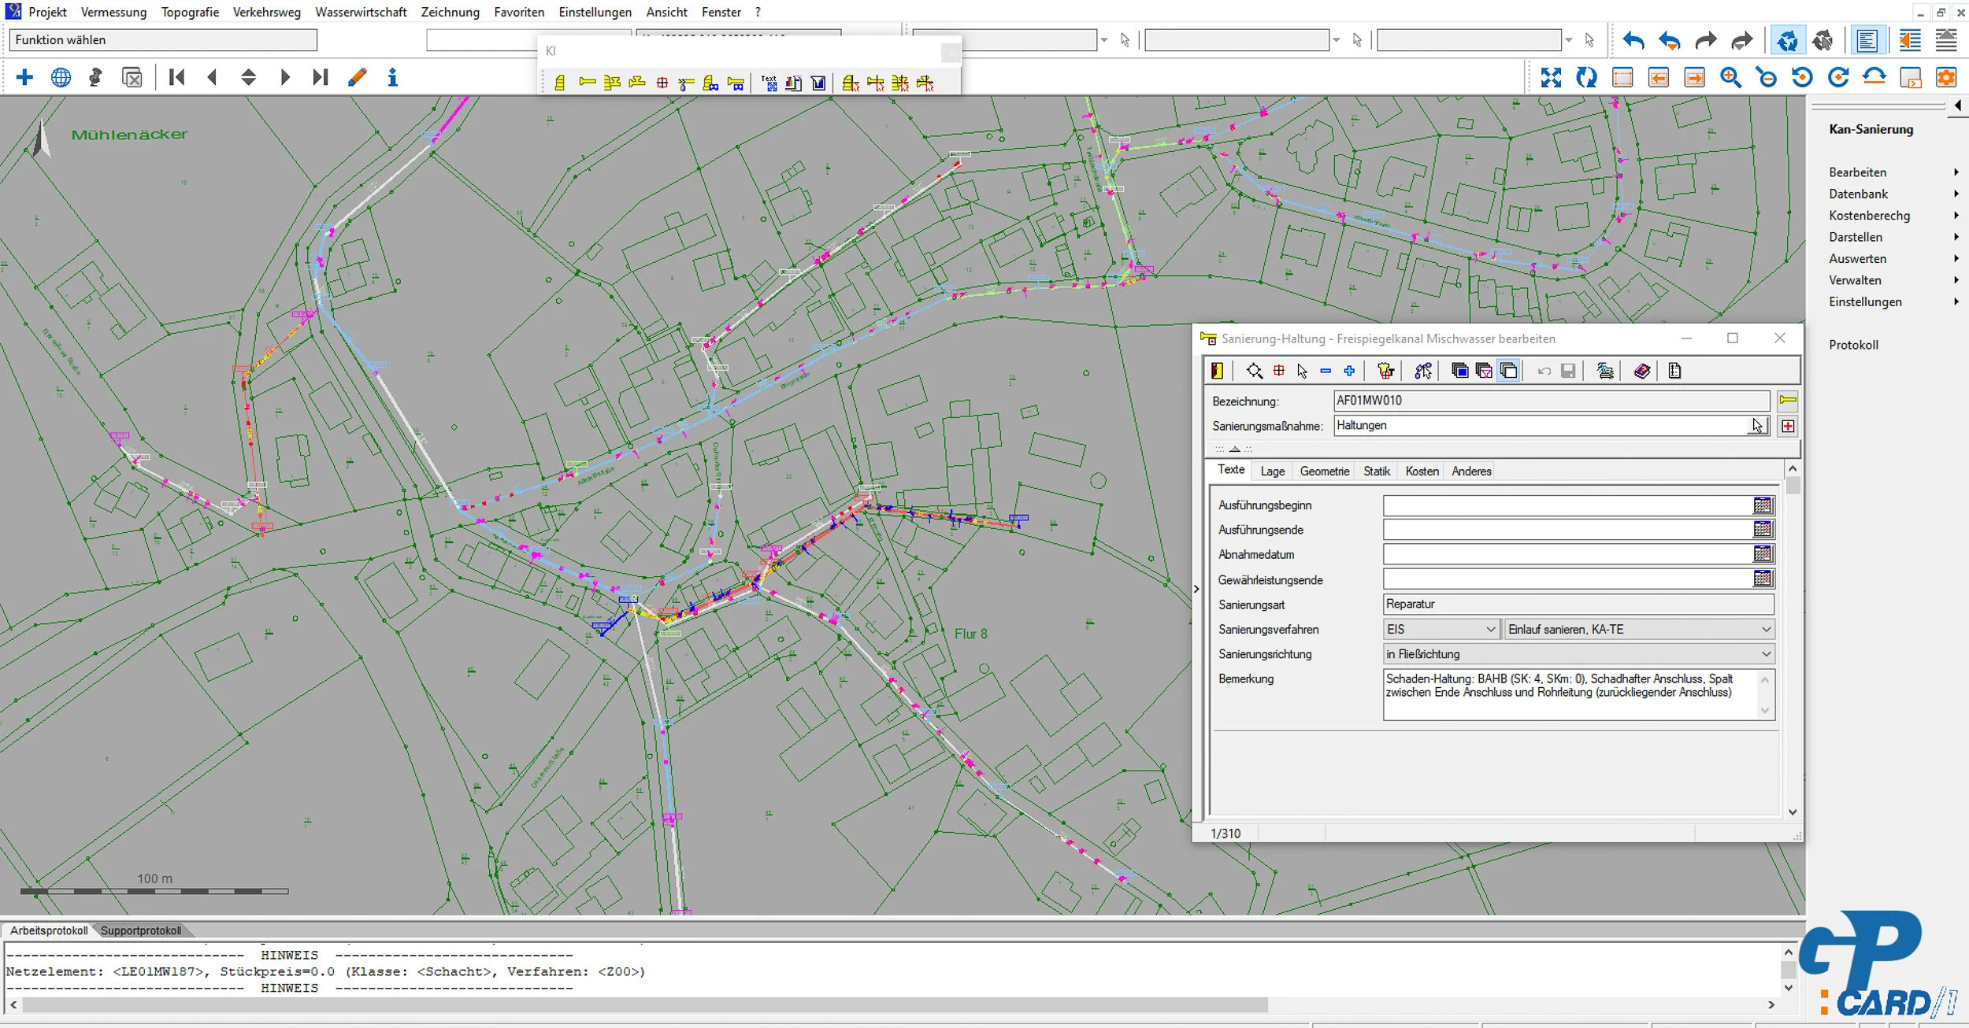The width and height of the screenshot is (1969, 1028).
Task: Click the blue undo arrow
Action: (1633, 40)
